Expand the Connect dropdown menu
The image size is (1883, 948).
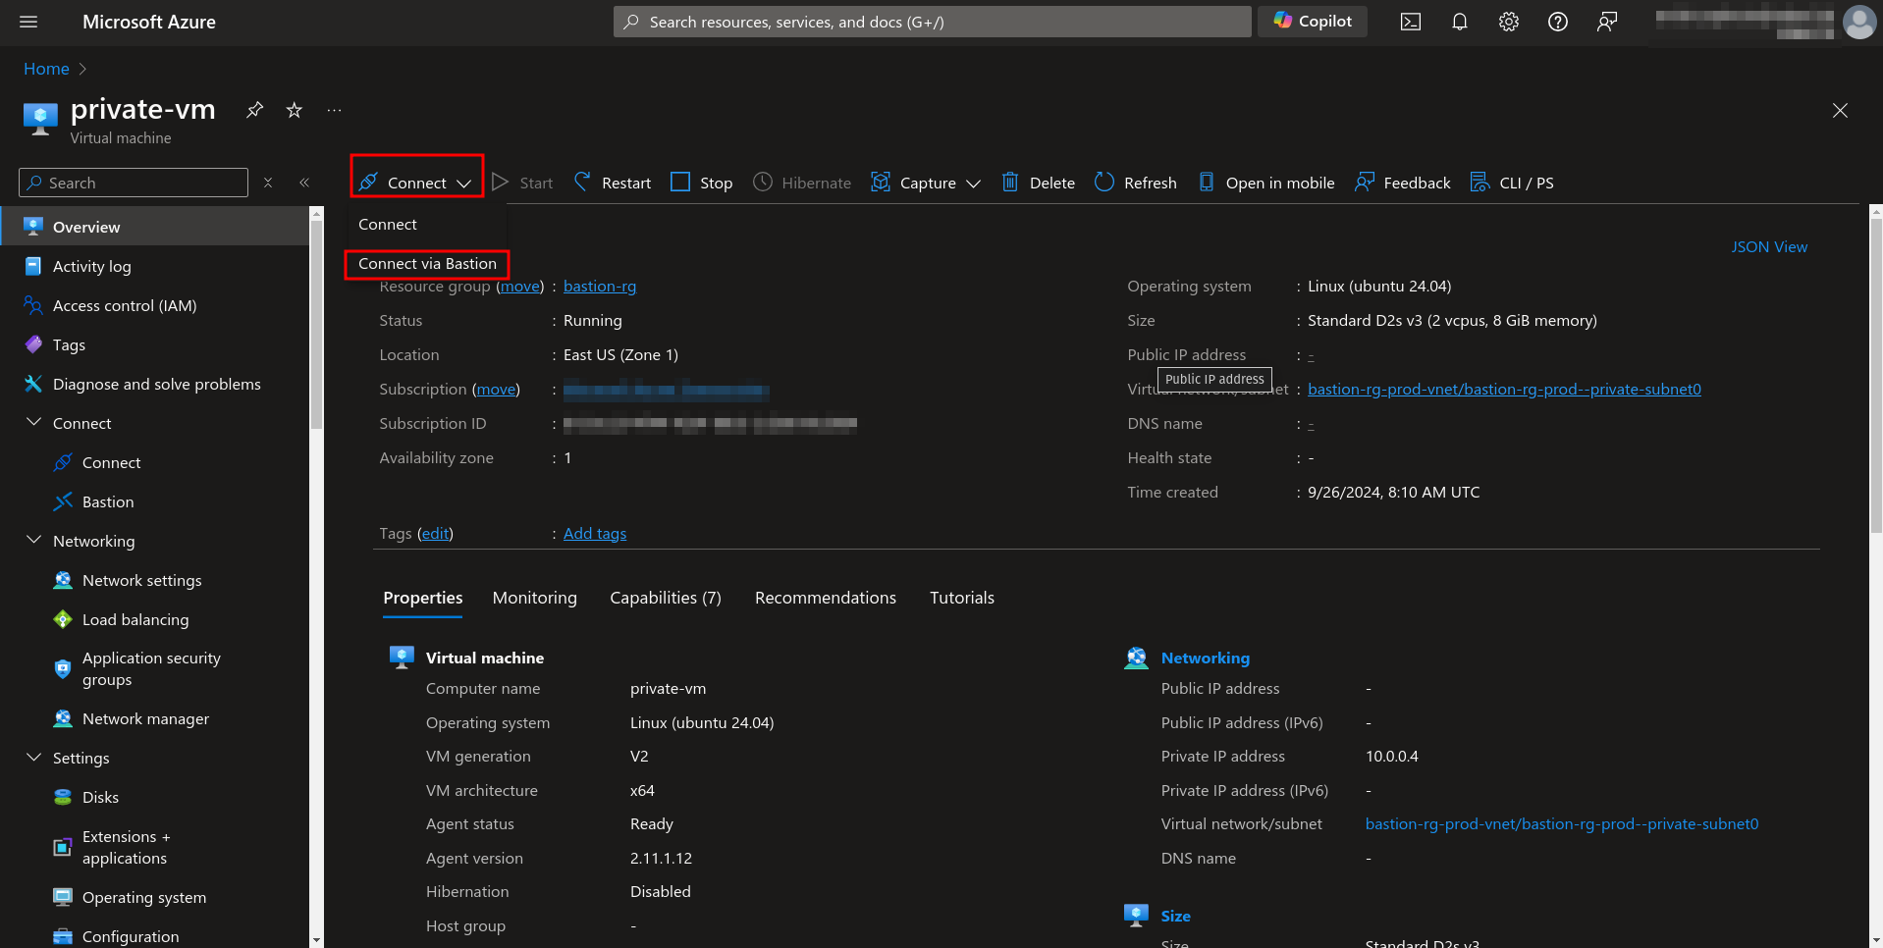tap(414, 182)
